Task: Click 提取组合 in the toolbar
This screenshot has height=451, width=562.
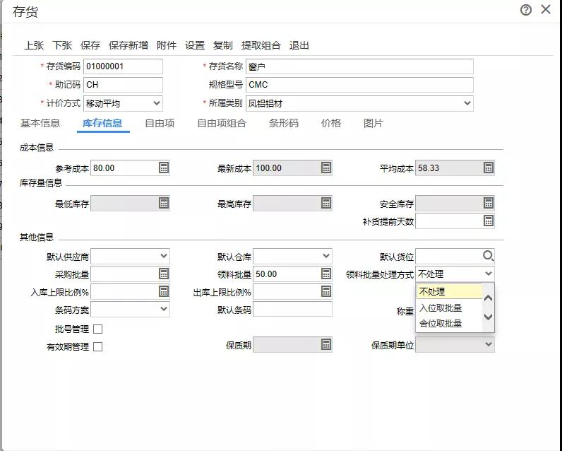Action: pyautogui.click(x=261, y=45)
